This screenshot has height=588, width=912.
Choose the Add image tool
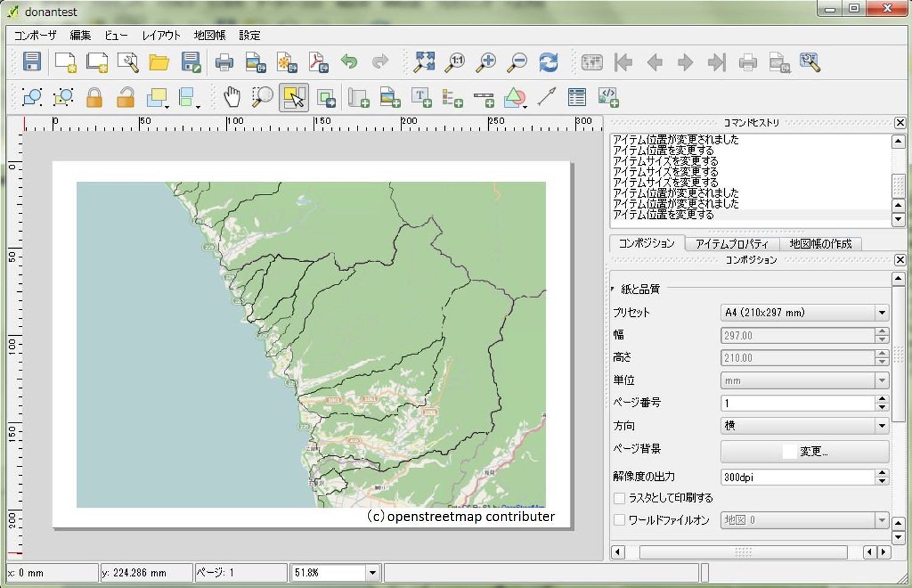(x=390, y=97)
